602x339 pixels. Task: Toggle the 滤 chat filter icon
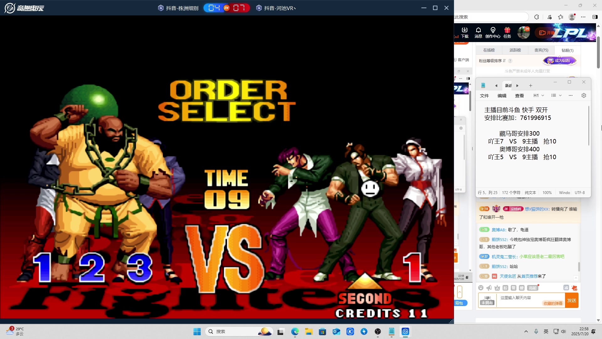tap(566, 288)
